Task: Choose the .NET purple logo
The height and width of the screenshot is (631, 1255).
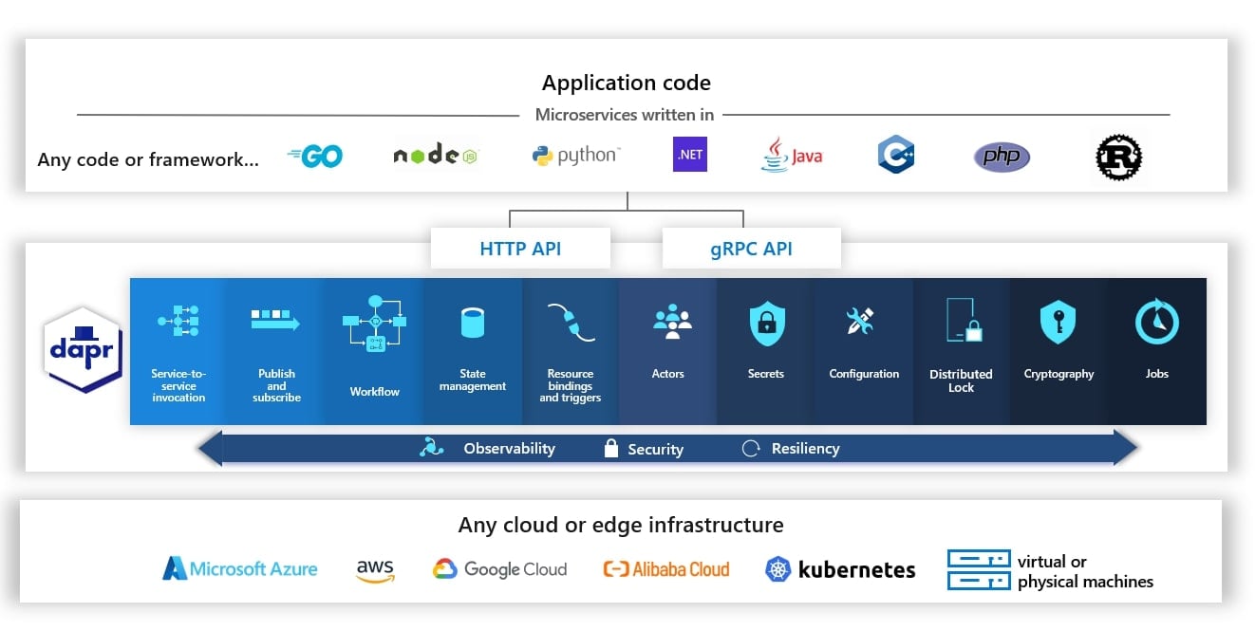Action: (690, 155)
